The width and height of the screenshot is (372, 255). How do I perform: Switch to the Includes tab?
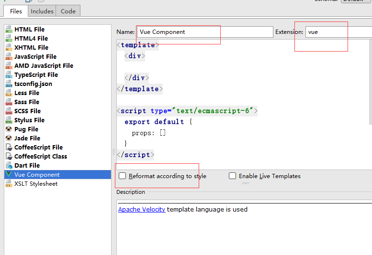point(42,11)
